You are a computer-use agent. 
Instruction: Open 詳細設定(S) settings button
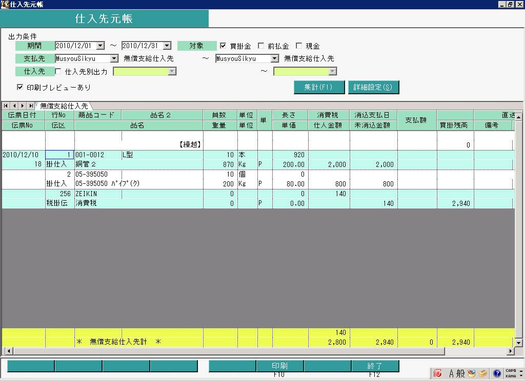point(373,87)
